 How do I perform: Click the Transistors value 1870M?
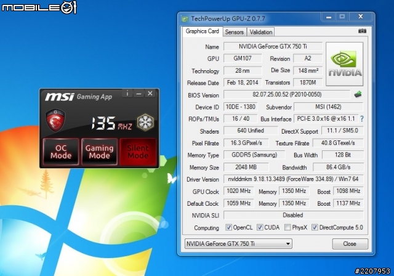pyautogui.click(x=308, y=83)
